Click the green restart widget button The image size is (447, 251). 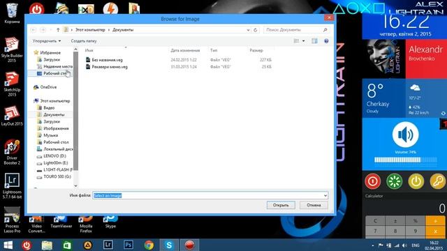point(394,181)
